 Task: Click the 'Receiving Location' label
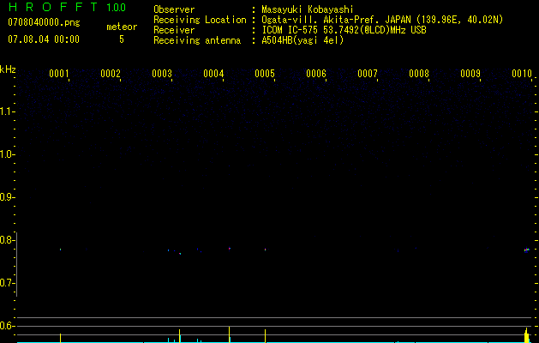pos(200,20)
